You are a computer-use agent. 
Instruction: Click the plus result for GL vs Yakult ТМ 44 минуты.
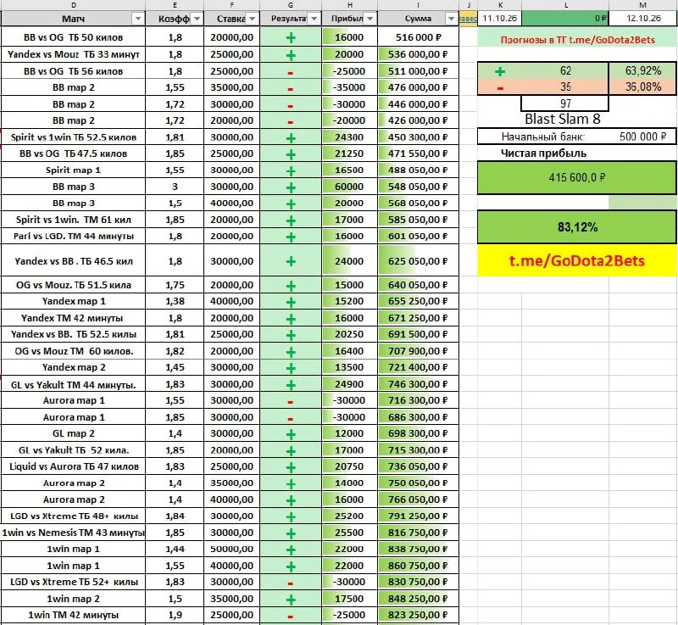[291, 384]
